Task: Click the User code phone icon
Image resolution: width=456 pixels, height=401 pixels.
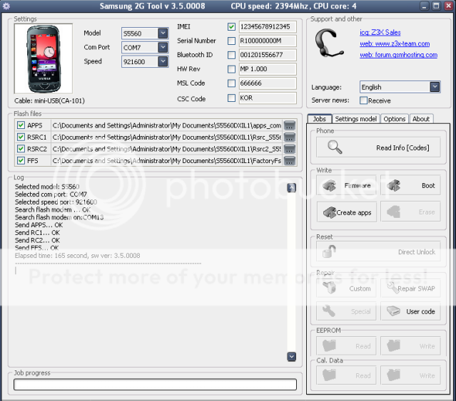Action: [394, 311]
